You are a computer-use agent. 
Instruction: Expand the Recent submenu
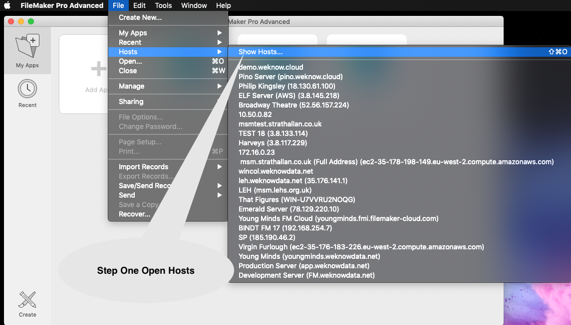pos(168,42)
